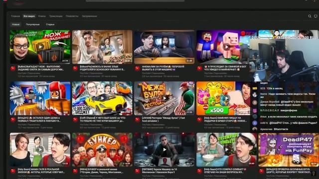Open title ОСТАЛСЯ ОДИН ДОМА
Screen dimensions: 319x179
(x=39, y=119)
